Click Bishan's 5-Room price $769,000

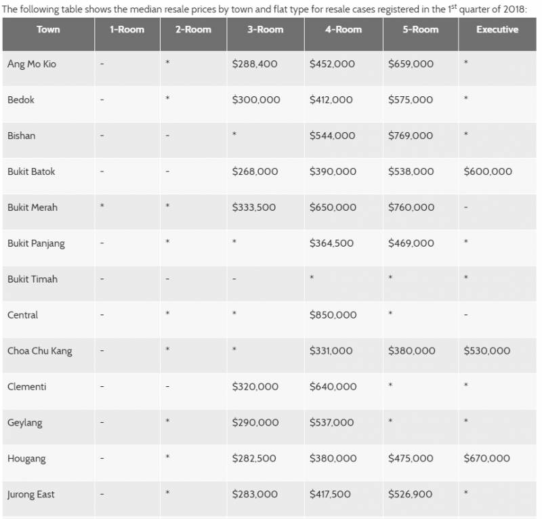tap(411, 136)
